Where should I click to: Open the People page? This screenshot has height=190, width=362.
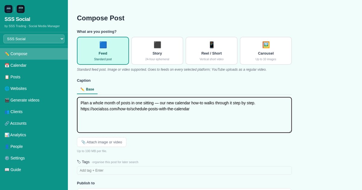click(34, 147)
